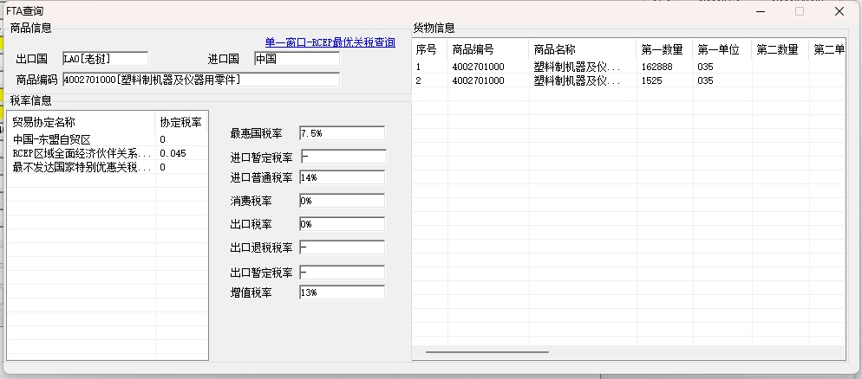Click the 序号 column header in 货物信息
This screenshot has height=379, width=862.
point(430,50)
